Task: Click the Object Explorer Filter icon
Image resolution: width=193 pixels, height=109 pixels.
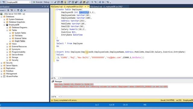Action: pyautogui.click(x=18, y=10)
